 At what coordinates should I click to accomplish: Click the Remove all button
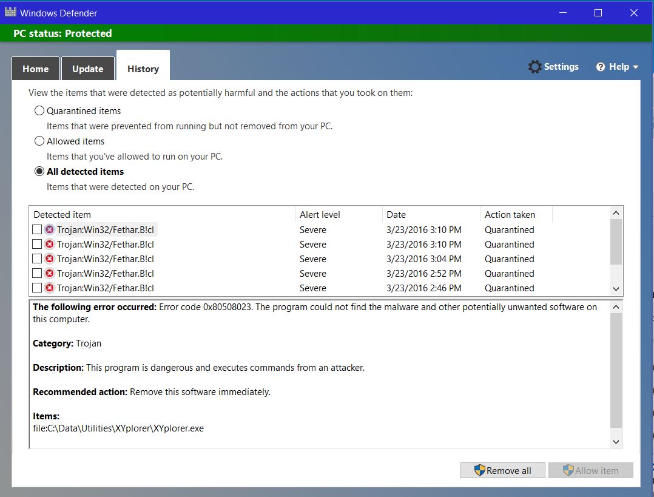point(502,470)
